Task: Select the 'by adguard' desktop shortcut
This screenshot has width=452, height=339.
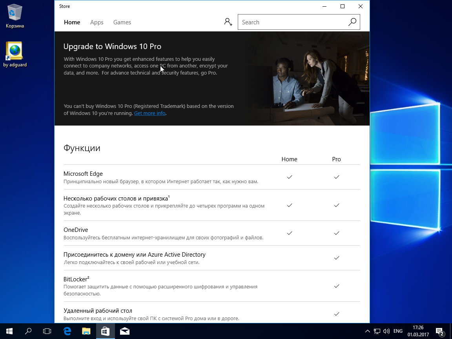Action: (x=15, y=55)
